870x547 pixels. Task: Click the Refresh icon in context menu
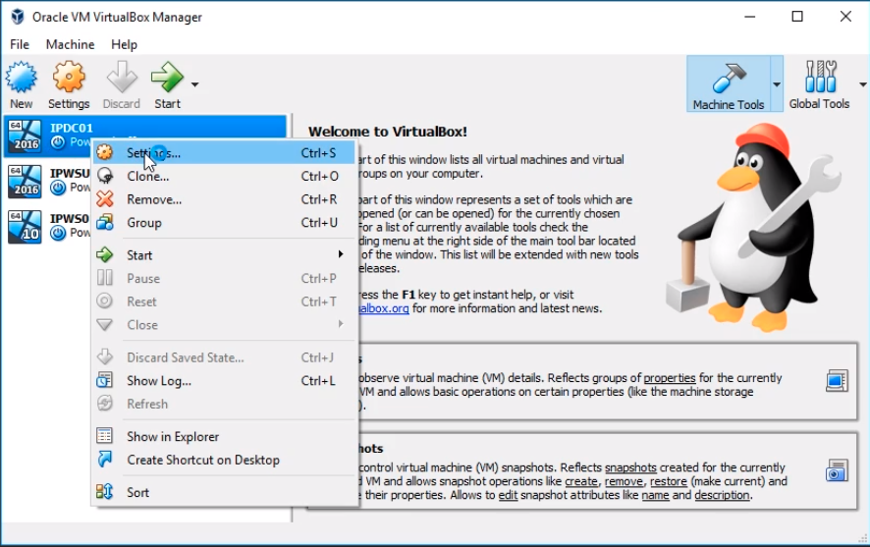[104, 404]
